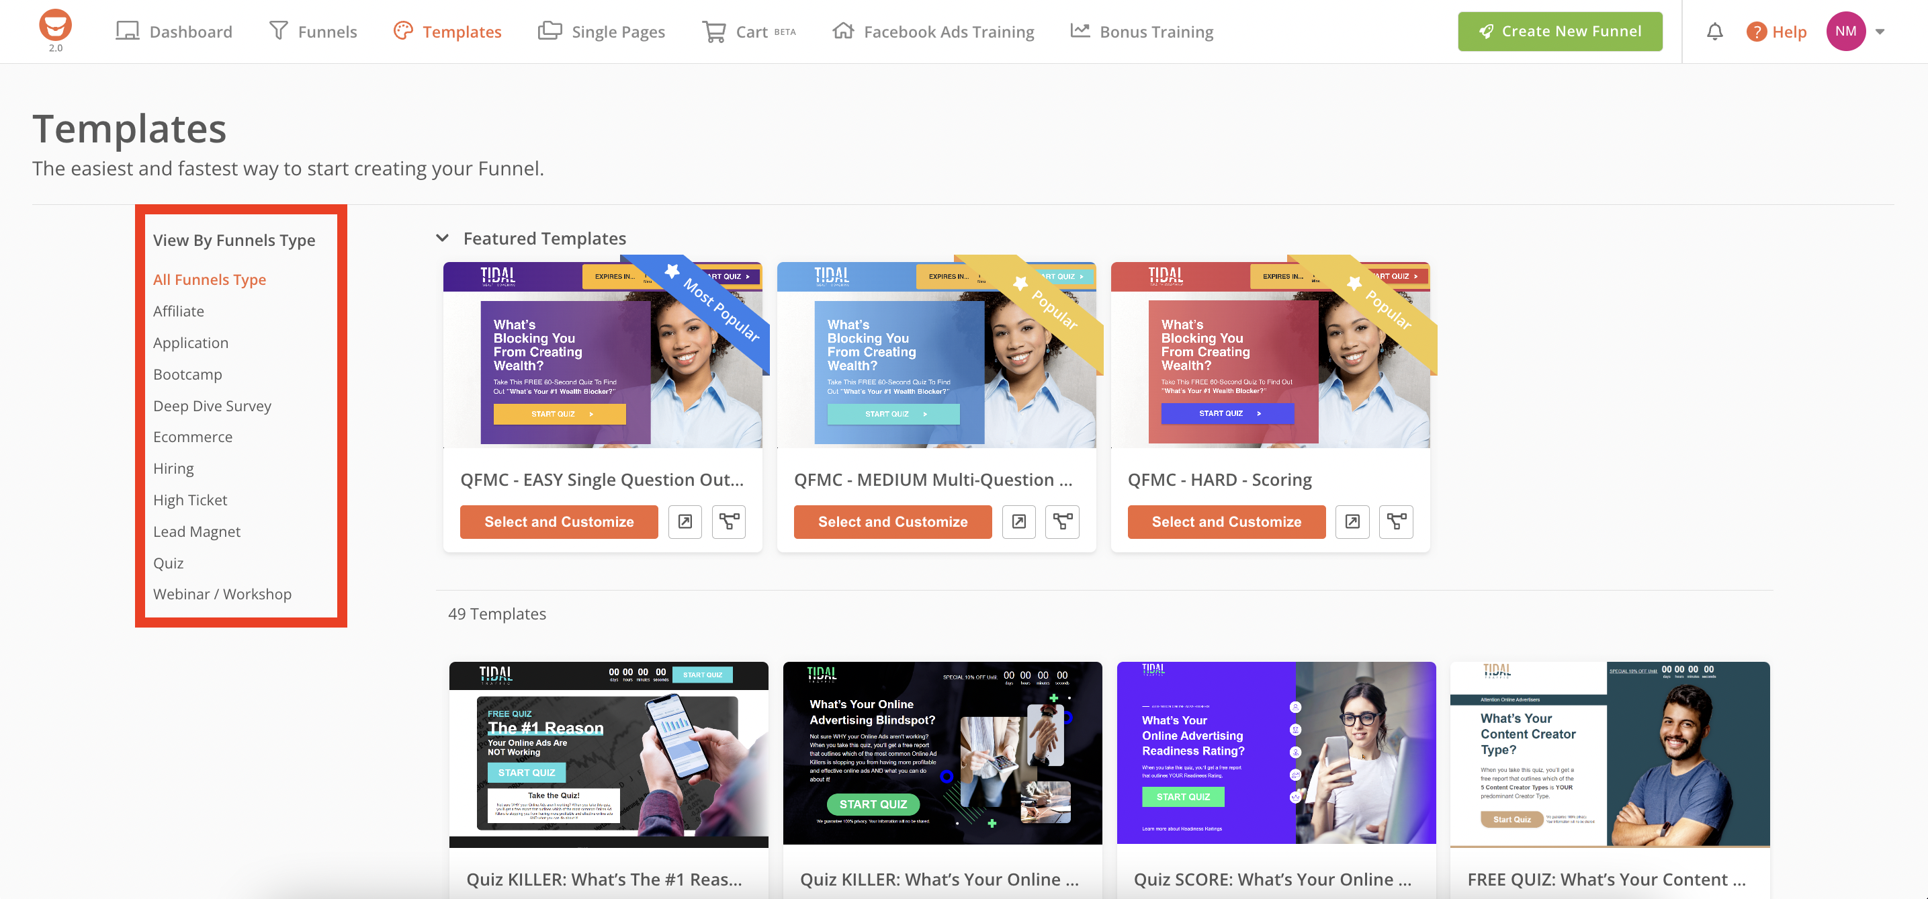Click the logo icon at top left

[x=55, y=26]
